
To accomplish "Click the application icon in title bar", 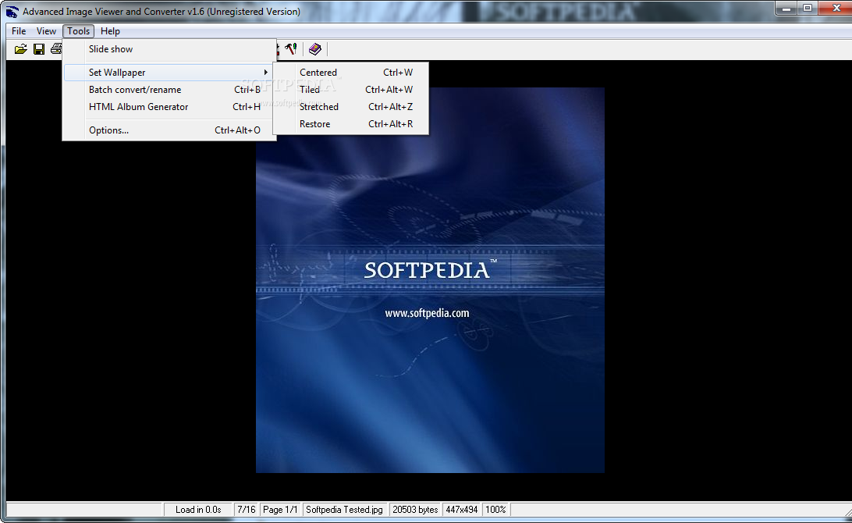I will pyautogui.click(x=12, y=12).
